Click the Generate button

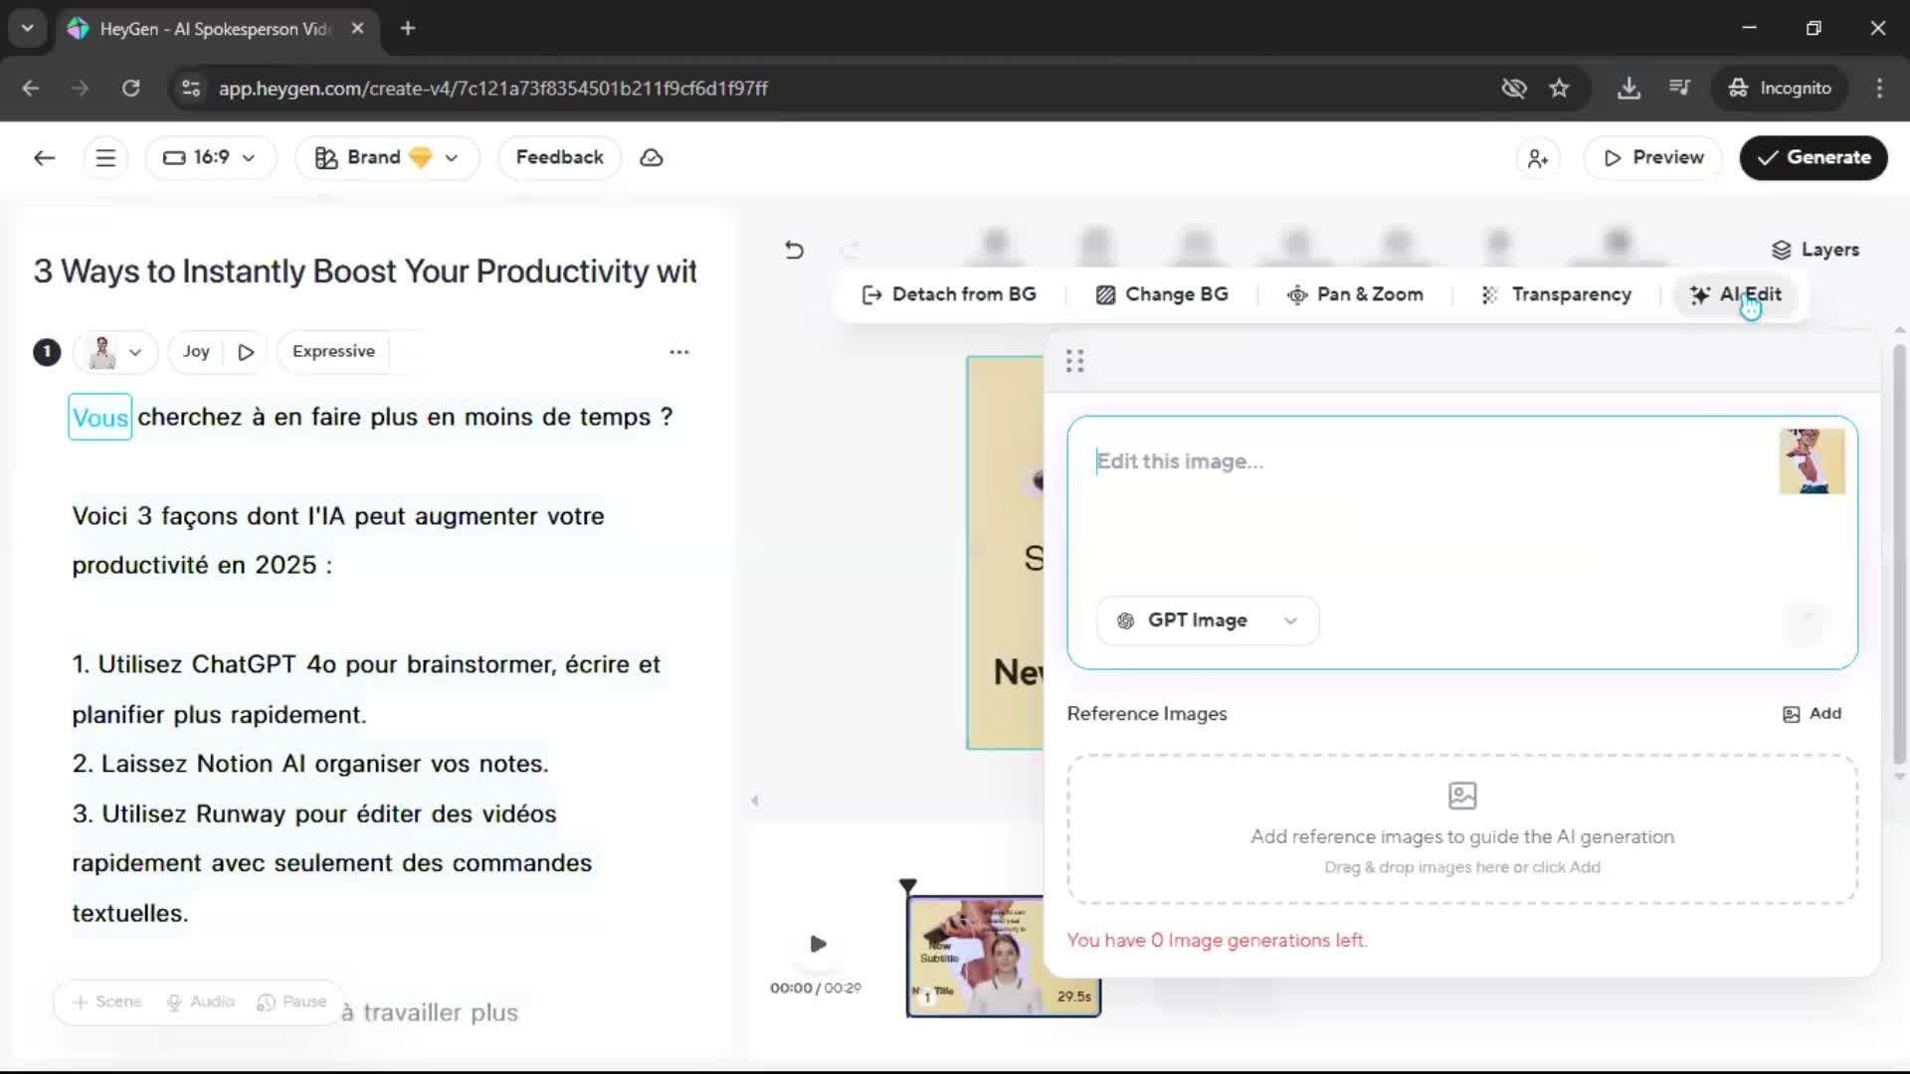[x=1813, y=158]
